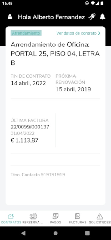The height and width of the screenshot is (240, 111).
Task: Tap contact phone 919191919
Action: coord(53,175)
